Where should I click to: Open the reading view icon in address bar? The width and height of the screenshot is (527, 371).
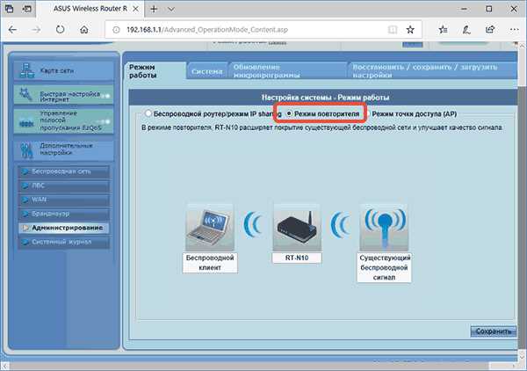point(393,30)
